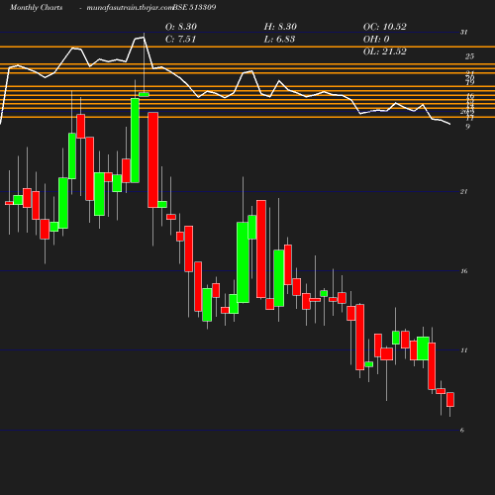Click the price axis label 25
The width and height of the screenshot is (495, 495).
pos(469,56)
